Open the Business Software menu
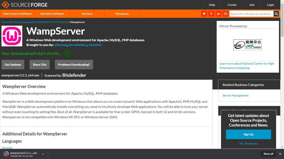Viewport: 284px width, 159px height. coord(52,14)
